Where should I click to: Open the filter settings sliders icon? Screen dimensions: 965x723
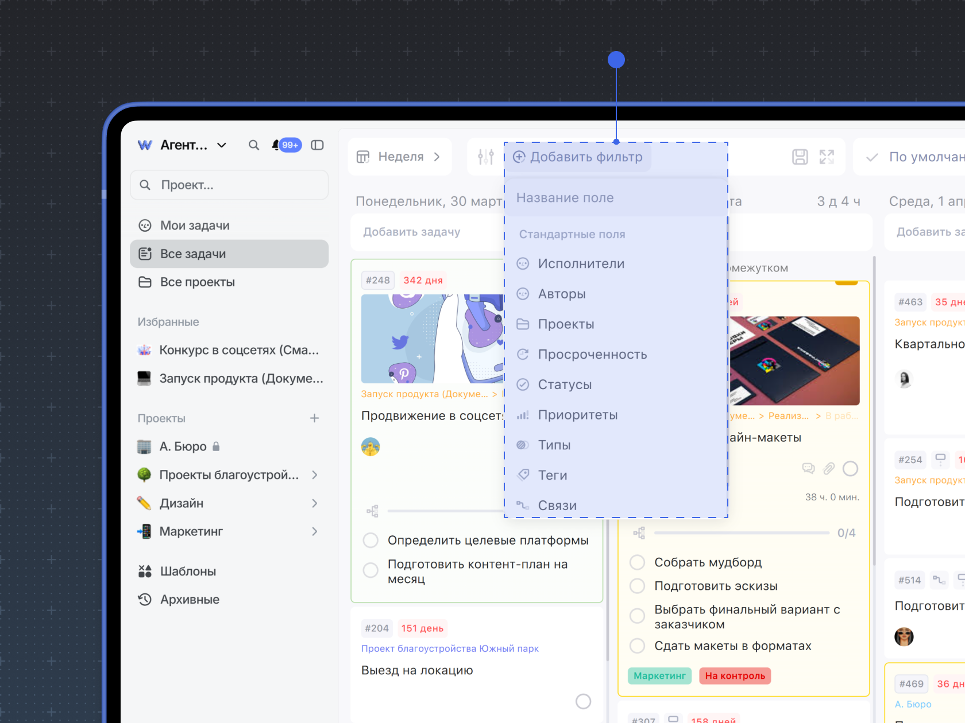485,157
